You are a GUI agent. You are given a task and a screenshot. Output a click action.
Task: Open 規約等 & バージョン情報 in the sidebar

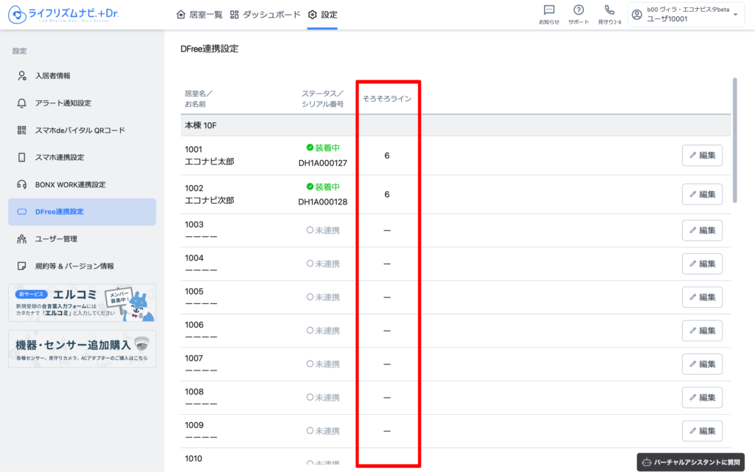(82, 266)
